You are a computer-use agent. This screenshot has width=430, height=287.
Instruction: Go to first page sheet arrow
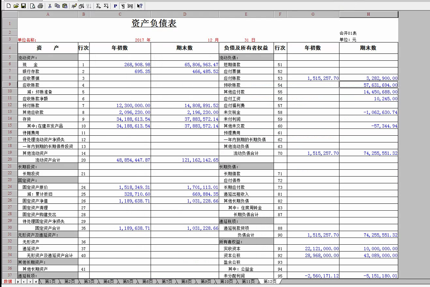pos(18,281)
